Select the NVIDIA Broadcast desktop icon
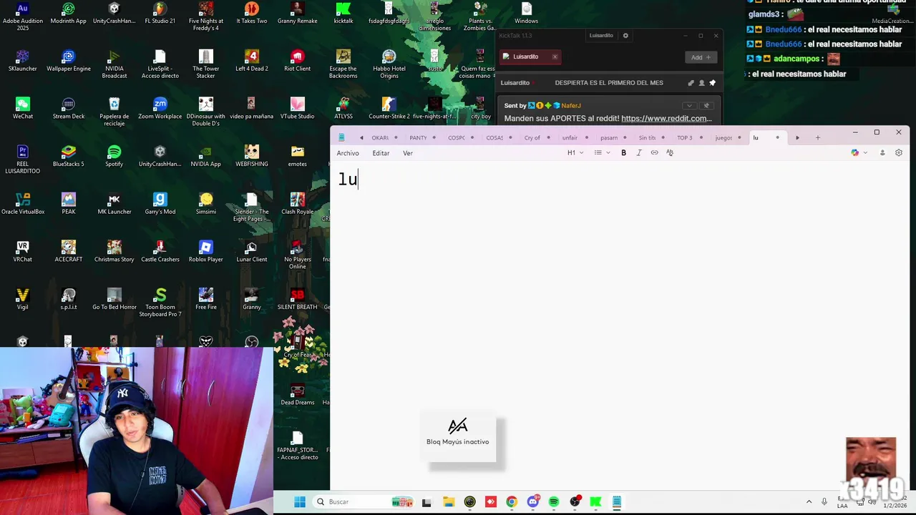The image size is (916, 515). (114, 64)
